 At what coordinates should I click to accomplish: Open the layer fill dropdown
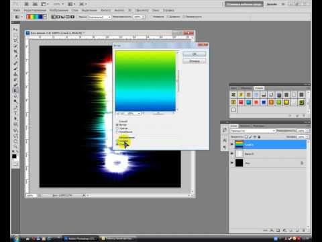coord(307,136)
